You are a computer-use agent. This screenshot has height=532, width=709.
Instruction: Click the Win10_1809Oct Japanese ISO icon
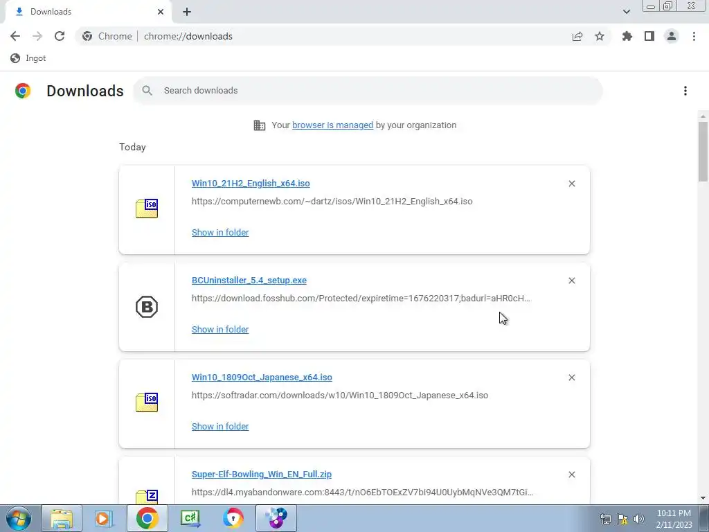[147, 402]
